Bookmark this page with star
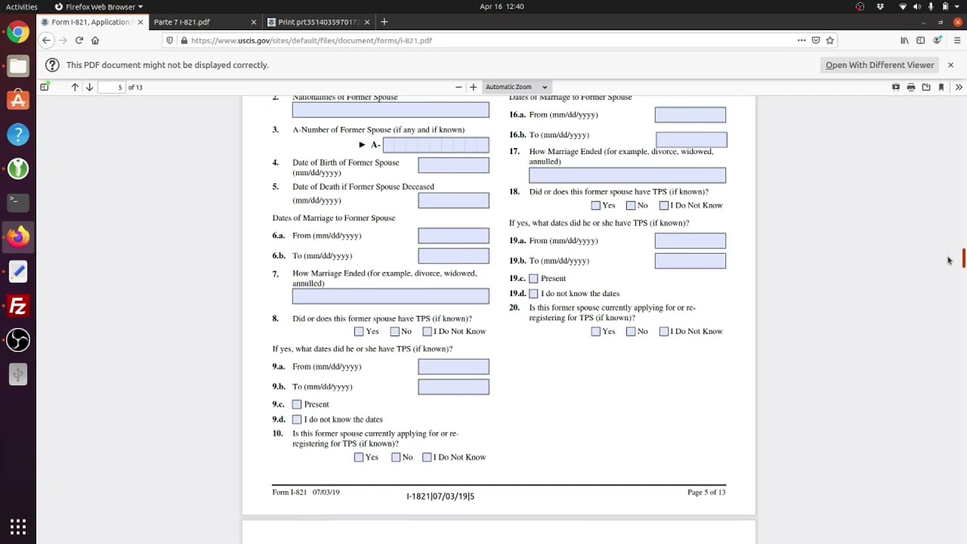 [830, 40]
